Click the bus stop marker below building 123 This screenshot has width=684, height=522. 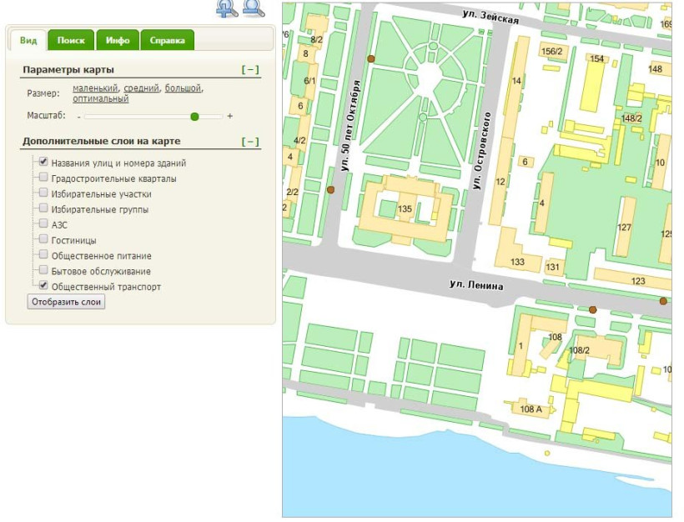pyautogui.click(x=663, y=301)
